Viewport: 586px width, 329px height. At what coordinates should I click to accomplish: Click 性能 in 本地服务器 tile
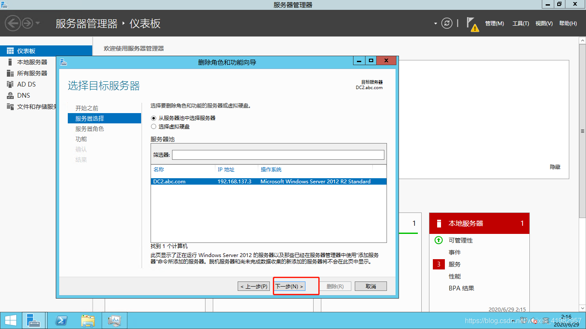455,276
